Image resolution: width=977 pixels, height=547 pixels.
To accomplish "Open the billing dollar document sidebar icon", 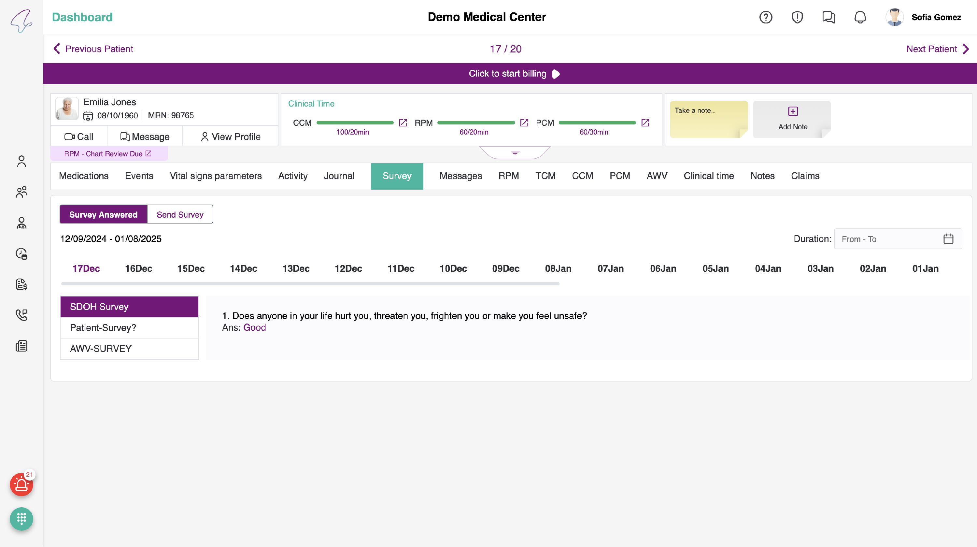I will [x=21, y=284].
